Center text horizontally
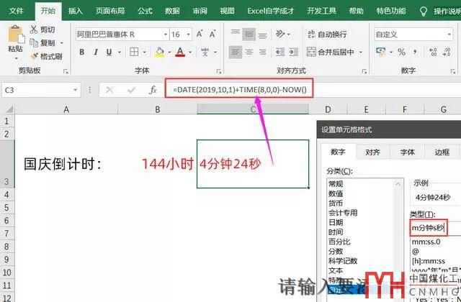Screen dimensions: 461x302 [249, 52]
